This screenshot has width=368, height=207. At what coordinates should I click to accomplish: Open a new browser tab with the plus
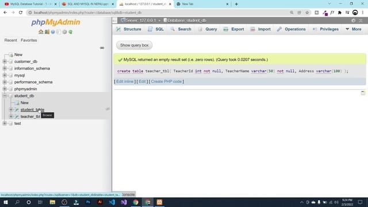coord(236,4)
